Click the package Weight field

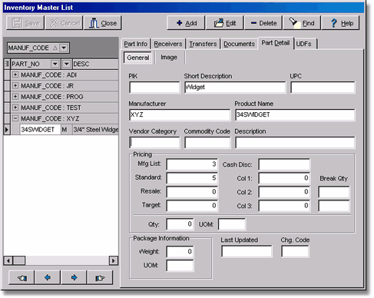180,252
